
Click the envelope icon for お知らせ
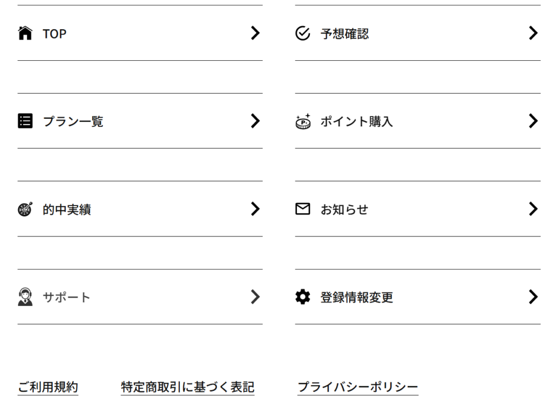pyautogui.click(x=303, y=209)
